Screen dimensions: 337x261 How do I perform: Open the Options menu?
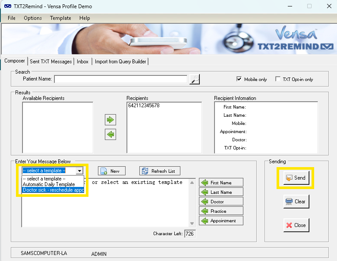point(33,18)
